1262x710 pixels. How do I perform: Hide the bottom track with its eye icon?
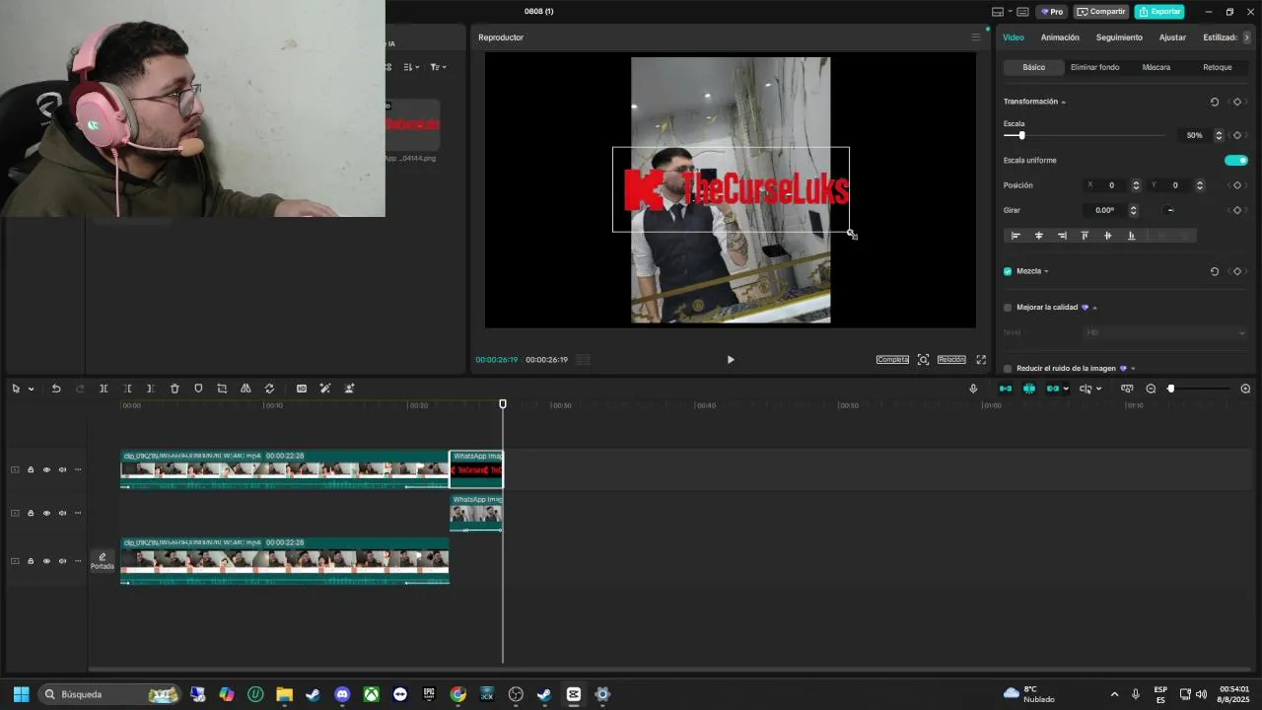point(46,561)
